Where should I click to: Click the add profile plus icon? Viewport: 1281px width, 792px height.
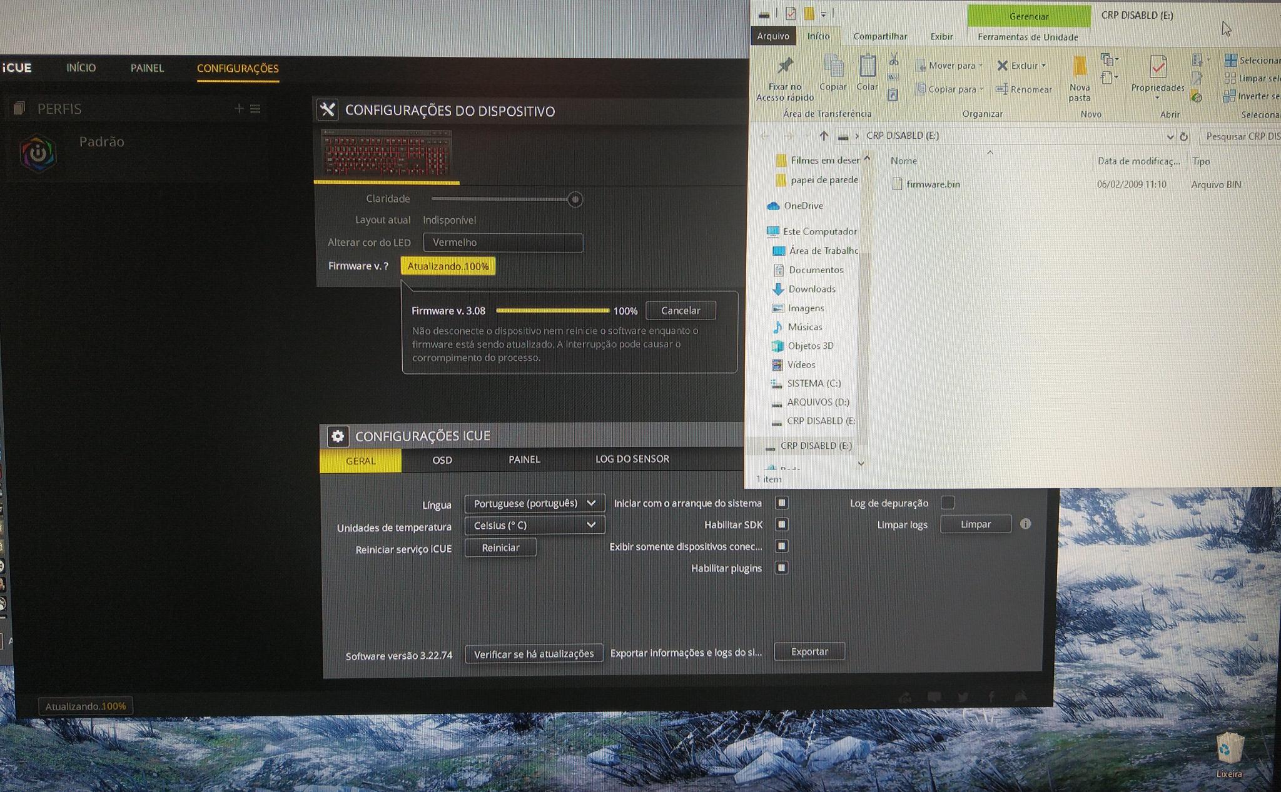238,109
